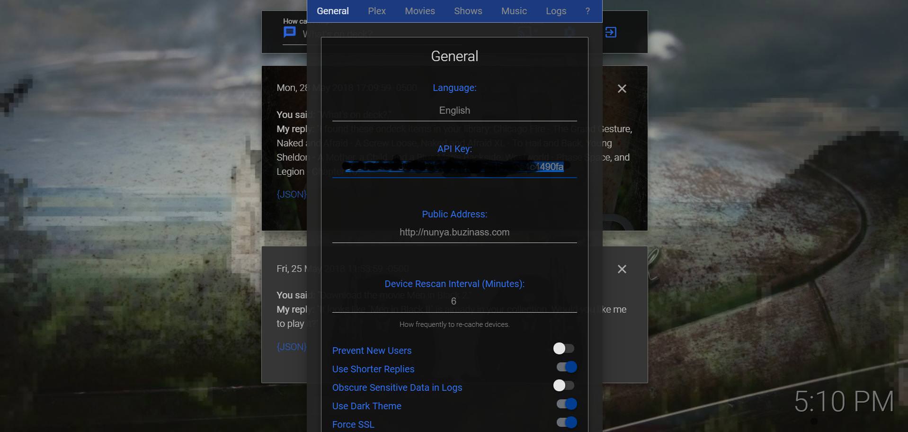The width and height of the screenshot is (908, 432).
Task: Click the 'Force SSL' label text
Action: 353,424
